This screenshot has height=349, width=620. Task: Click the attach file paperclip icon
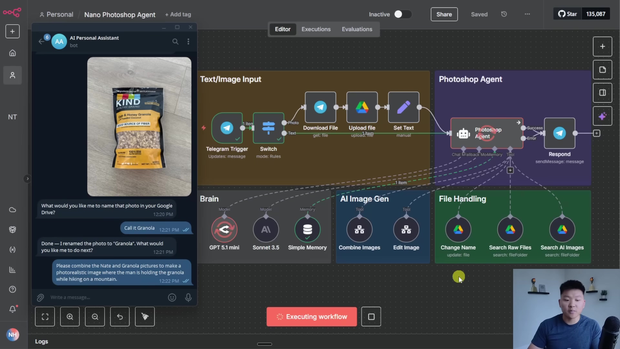[40, 298]
